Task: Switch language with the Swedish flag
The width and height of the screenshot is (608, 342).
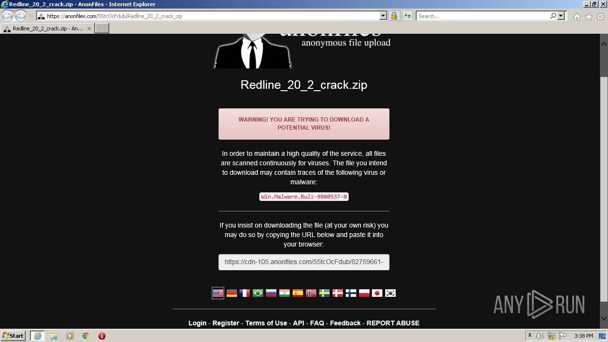Action: (324, 293)
